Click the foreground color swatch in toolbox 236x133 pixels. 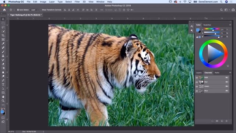(x=2, y=112)
